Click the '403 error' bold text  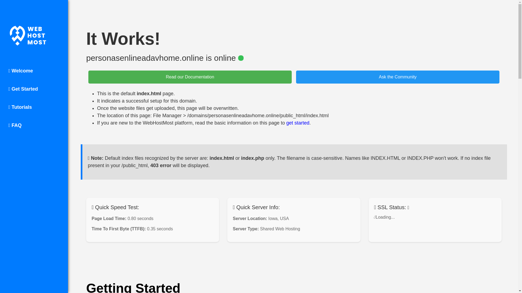(161, 165)
